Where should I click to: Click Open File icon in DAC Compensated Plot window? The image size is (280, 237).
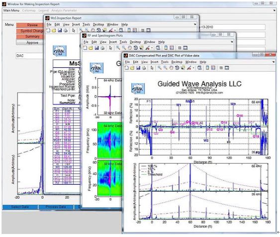coord(132,68)
